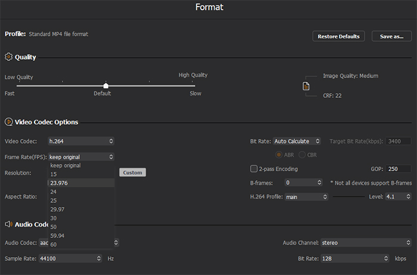The image size is (417, 275).
Task: Click the Video Codec Options play icon
Action: (x=8, y=122)
